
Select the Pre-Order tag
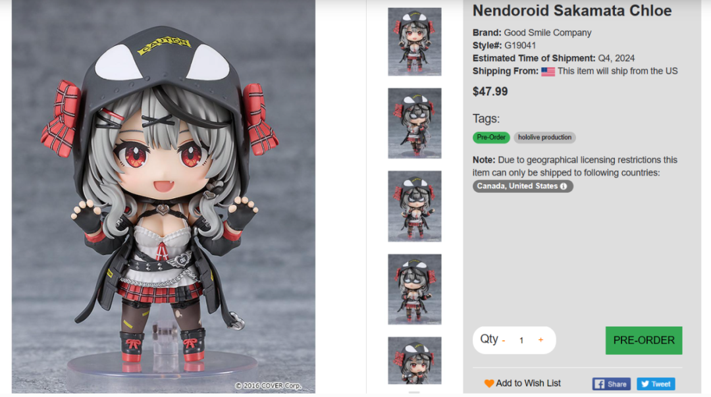click(x=491, y=138)
